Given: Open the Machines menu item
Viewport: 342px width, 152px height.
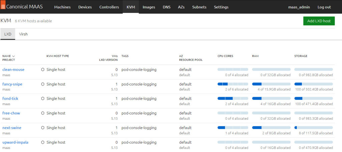Looking at the screenshot, I should pyautogui.click(x=62, y=7).
